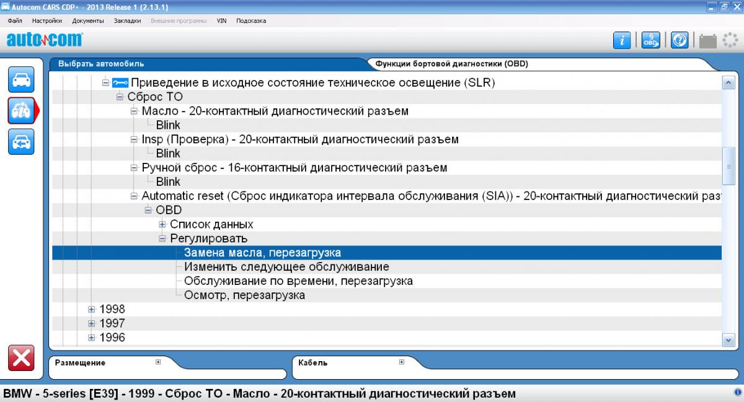The image size is (744, 402).
Task: Collapse the SLR Приведение в исходное состояние node
Action: coord(105,82)
